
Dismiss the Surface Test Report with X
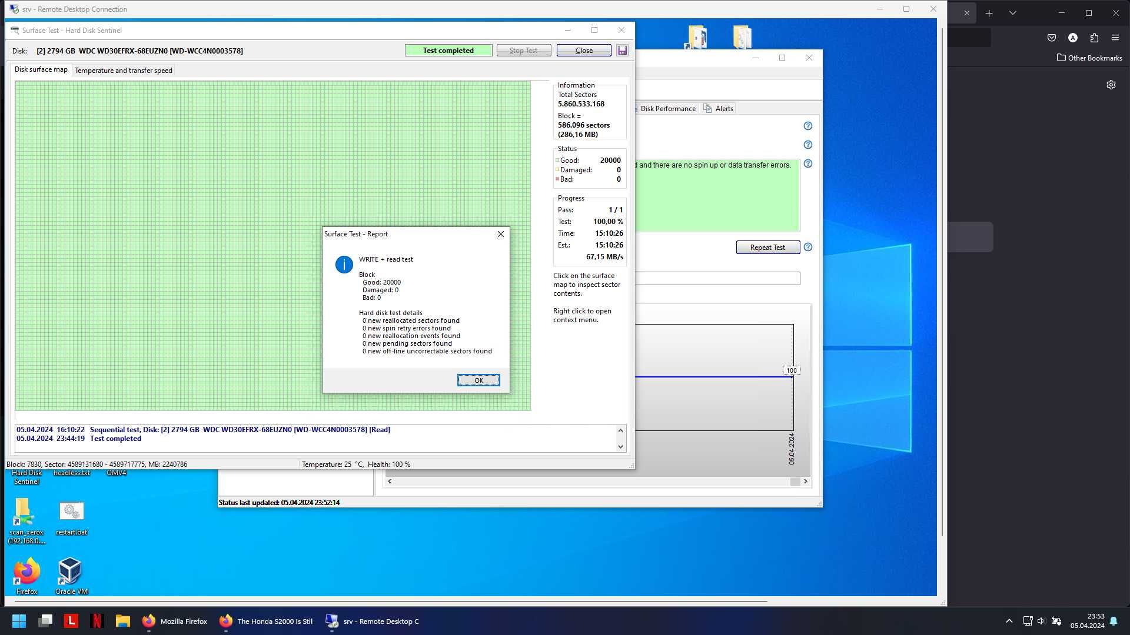[x=501, y=234]
